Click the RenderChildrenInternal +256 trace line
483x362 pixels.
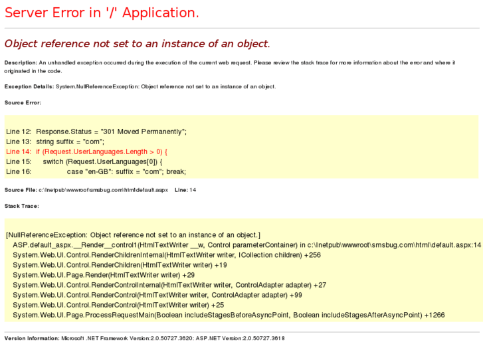(167, 255)
